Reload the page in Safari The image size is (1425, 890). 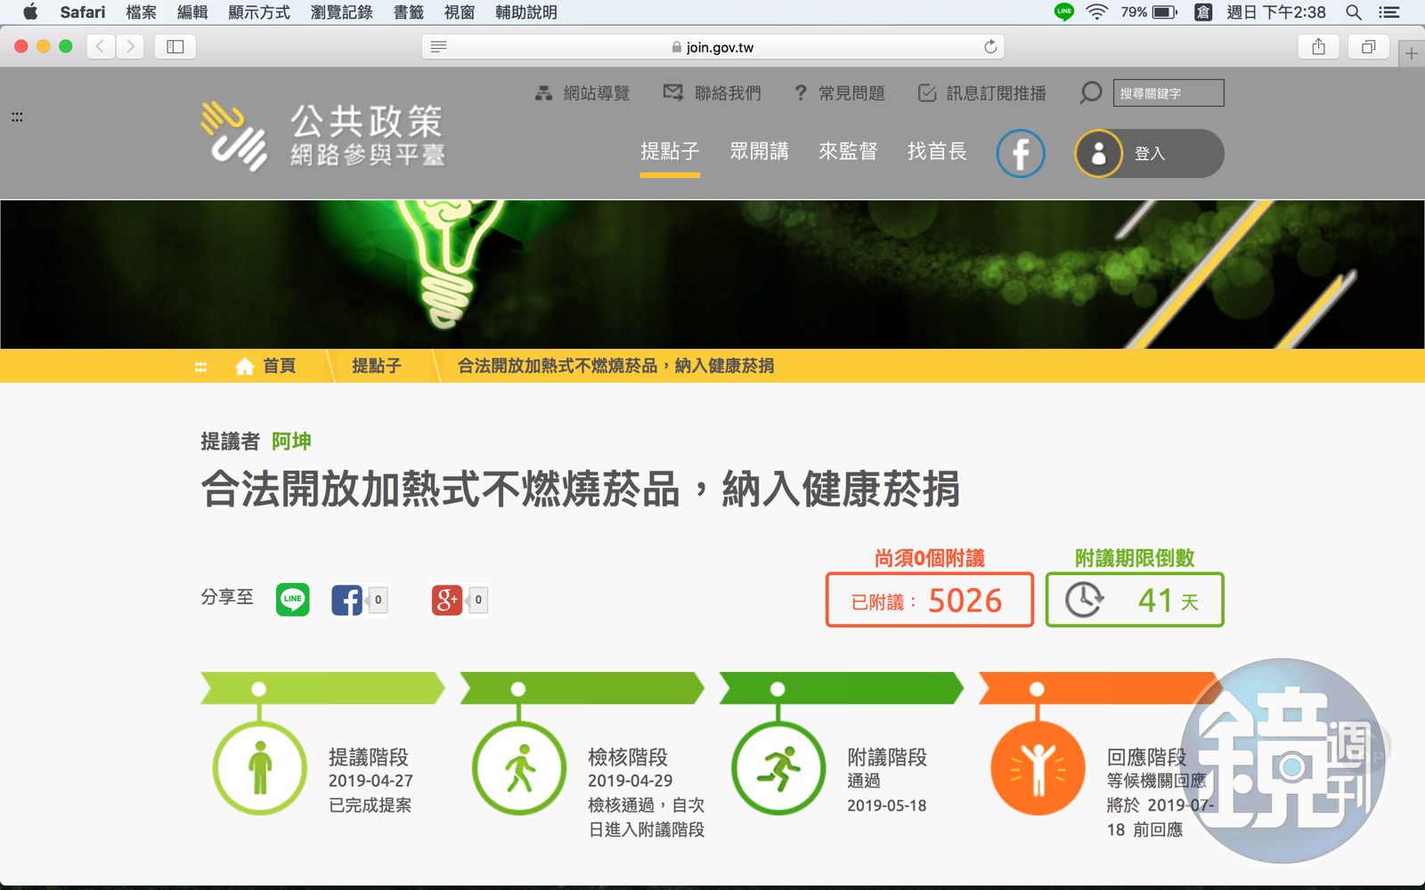(x=989, y=47)
